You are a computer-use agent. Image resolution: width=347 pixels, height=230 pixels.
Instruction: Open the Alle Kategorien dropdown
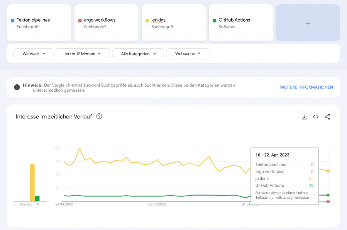[x=138, y=54]
